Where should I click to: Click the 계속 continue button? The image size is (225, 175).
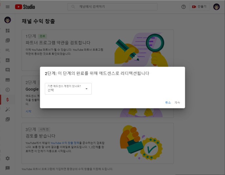[x=177, y=103]
